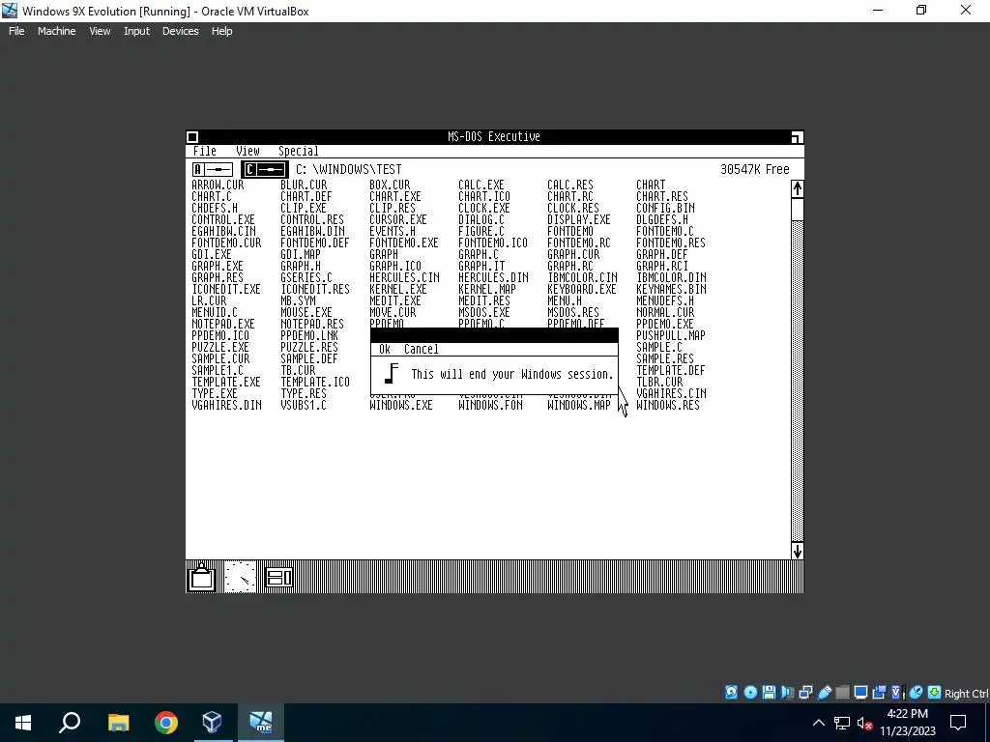Open the File menu in MS-DOS Executive

[x=205, y=151]
